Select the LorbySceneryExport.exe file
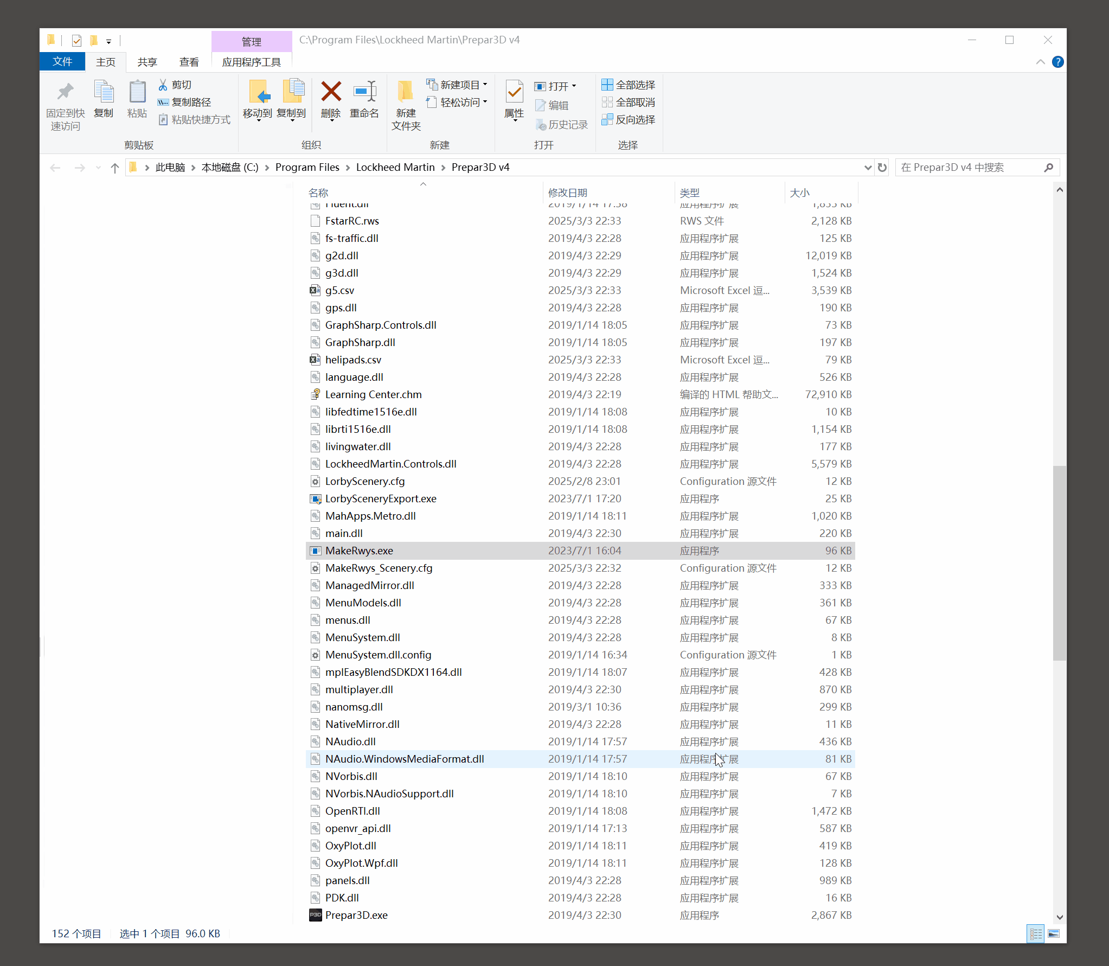 click(x=580, y=498)
